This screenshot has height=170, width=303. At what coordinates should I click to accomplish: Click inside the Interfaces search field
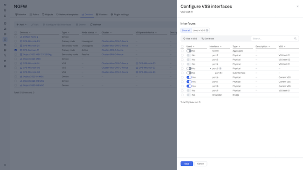pos(273,39)
